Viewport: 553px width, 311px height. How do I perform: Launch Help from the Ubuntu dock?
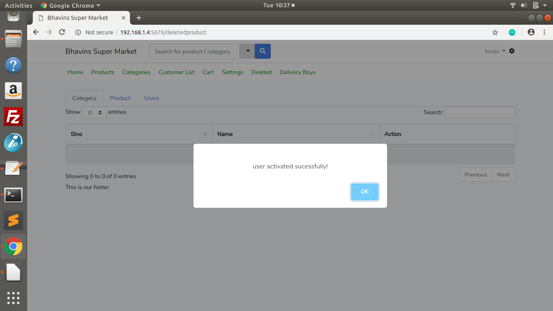pos(13,65)
